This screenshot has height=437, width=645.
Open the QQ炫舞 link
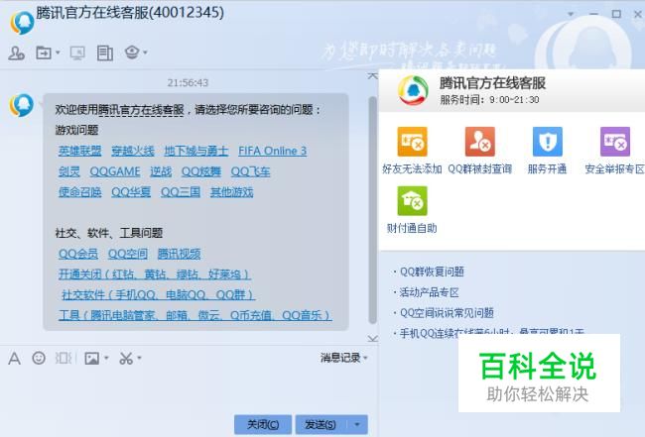pyautogui.click(x=201, y=171)
